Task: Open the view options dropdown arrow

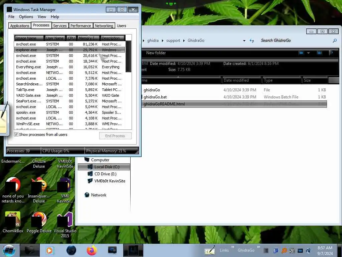Action: [308, 53]
